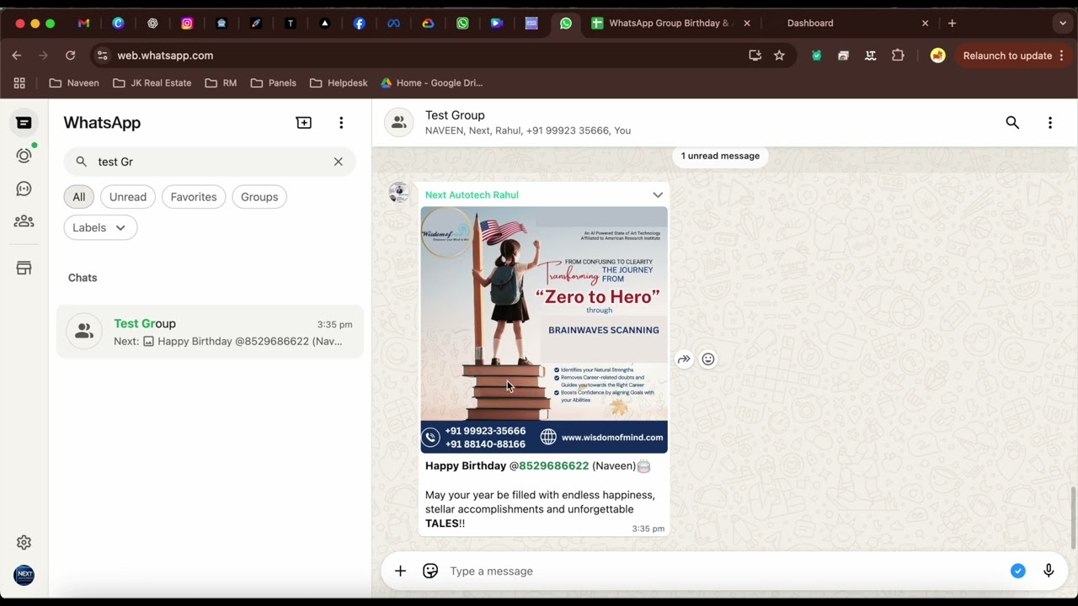Switch to WhatsApp Group Birthday sheet tab
Screen dimensions: 1078x606
click(670, 24)
